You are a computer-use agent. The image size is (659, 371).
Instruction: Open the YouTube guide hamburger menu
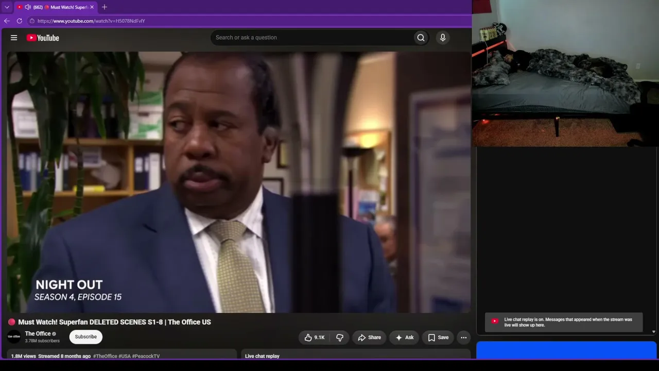(14, 38)
